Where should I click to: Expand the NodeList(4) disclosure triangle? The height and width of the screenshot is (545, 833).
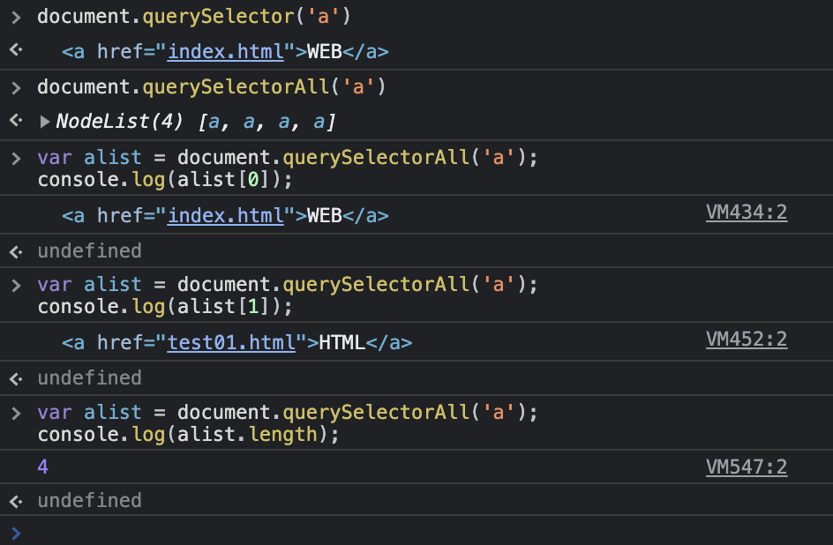tap(45, 122)
